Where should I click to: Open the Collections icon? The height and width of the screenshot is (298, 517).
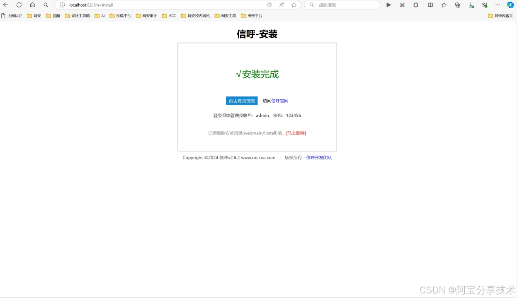pyautogui.click(x=458, y=5)
